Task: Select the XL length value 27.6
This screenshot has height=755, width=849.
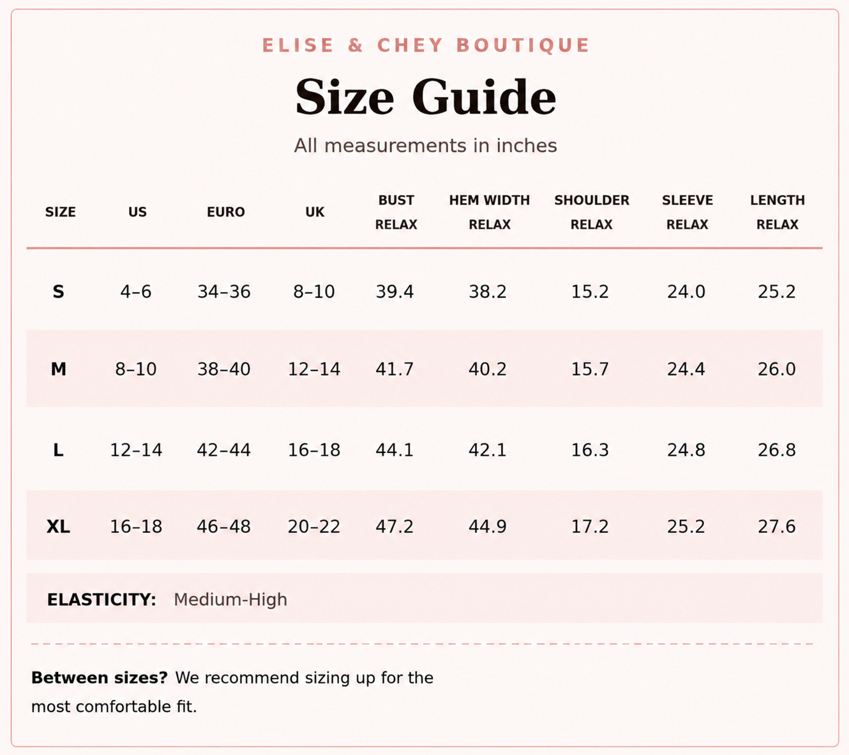Action: [x=776, y=527]
